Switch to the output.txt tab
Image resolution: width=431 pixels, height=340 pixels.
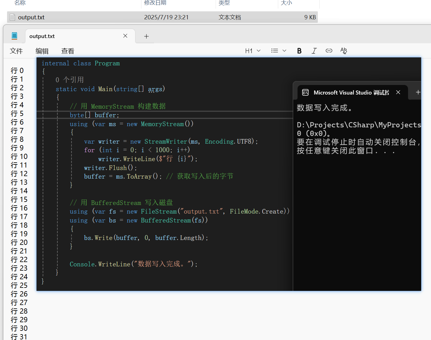[42, 36]
